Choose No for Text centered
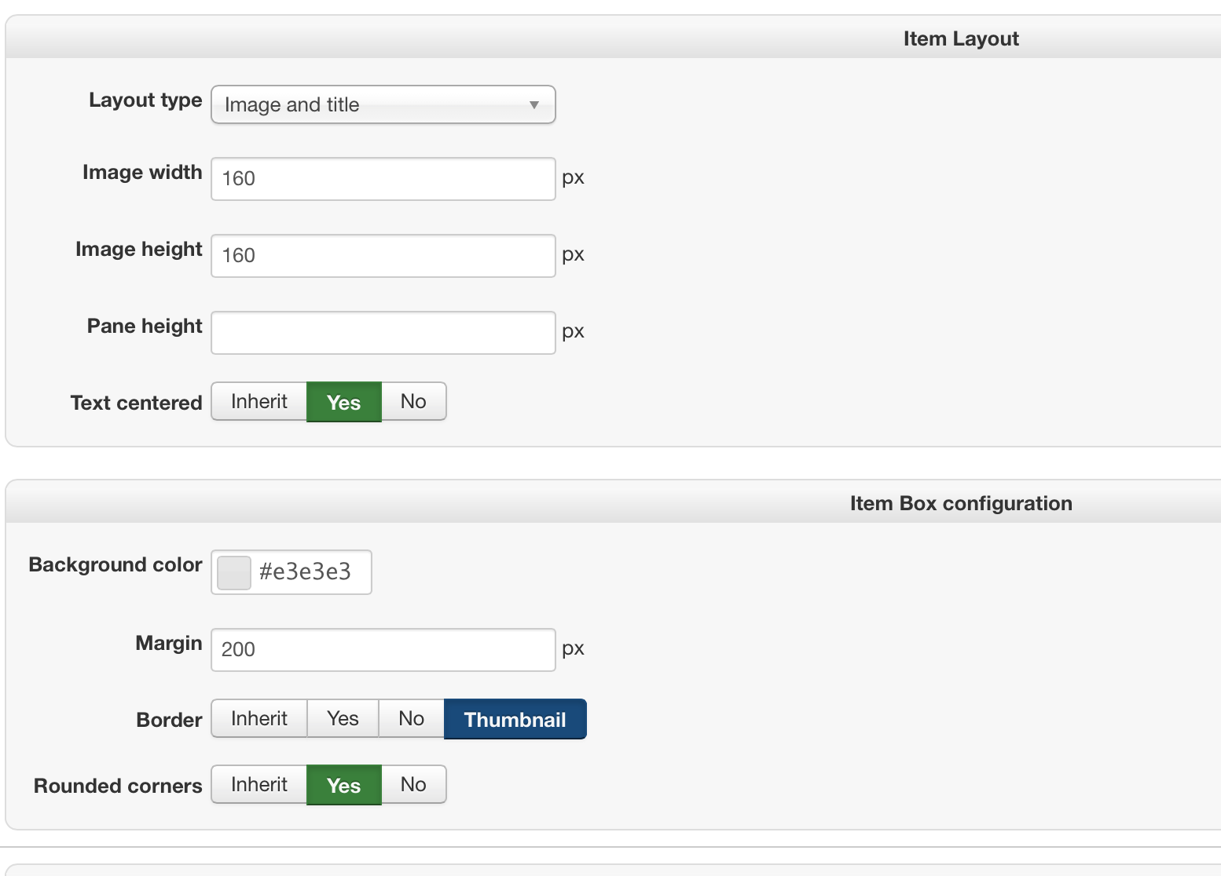1221x876 pixels. coord(413,402)
